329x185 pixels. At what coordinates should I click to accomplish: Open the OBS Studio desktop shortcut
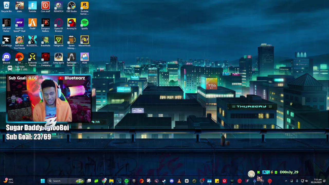71,7
